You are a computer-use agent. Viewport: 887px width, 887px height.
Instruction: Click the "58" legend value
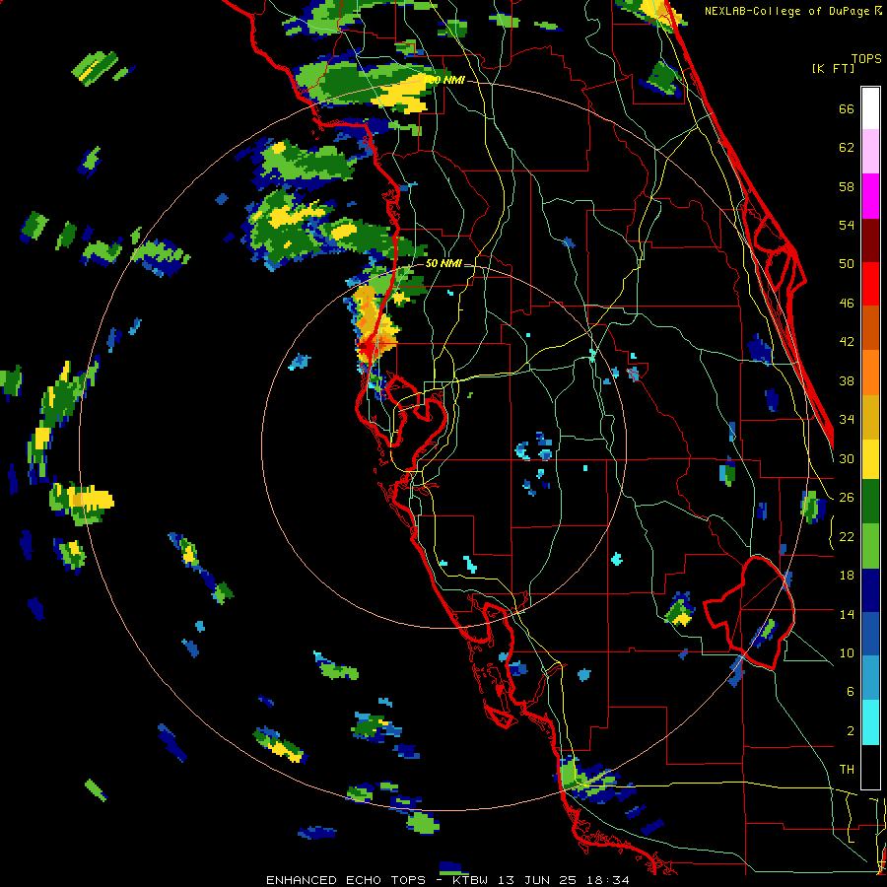click(847, 186)
